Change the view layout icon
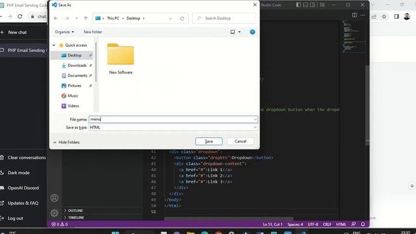Screen dimensions: 416x234 click(x=233, y=32)
